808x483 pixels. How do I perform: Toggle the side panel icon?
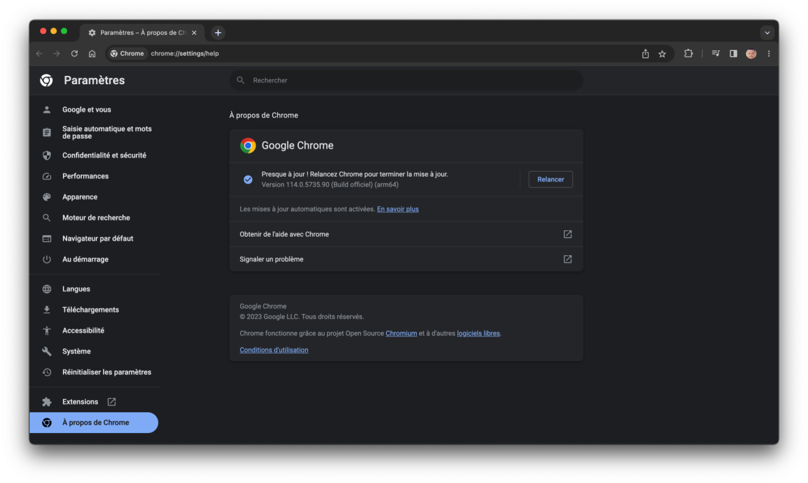[733, 53]
